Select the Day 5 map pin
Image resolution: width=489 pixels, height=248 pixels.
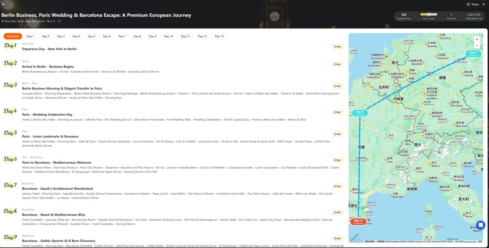360,113
